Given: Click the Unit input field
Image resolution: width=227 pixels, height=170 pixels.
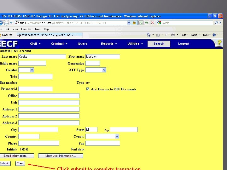Looking at the screenshot, I should (x=49, y=103).
